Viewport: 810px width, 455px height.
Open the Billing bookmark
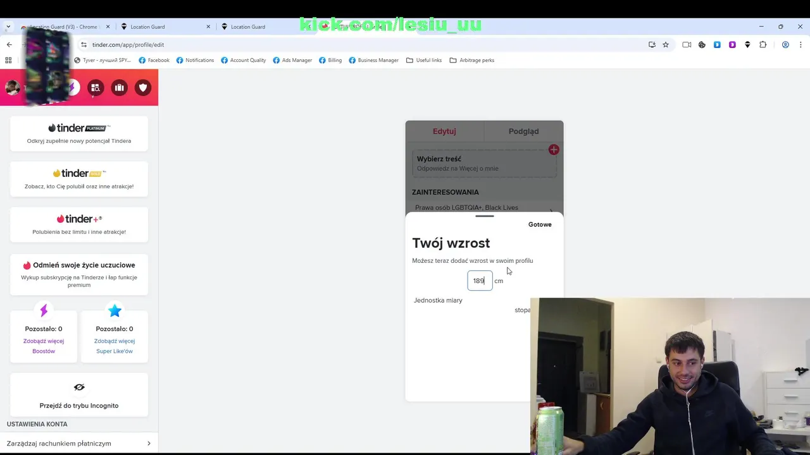click(x=330, y=60)
